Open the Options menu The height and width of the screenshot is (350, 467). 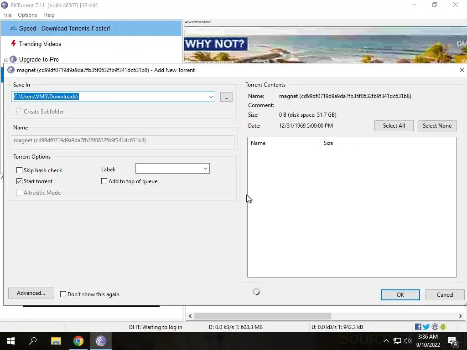point(27,15)
